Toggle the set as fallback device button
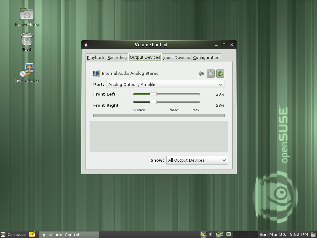The width and height of the screenshot is (317, 238). click(220, 74)
